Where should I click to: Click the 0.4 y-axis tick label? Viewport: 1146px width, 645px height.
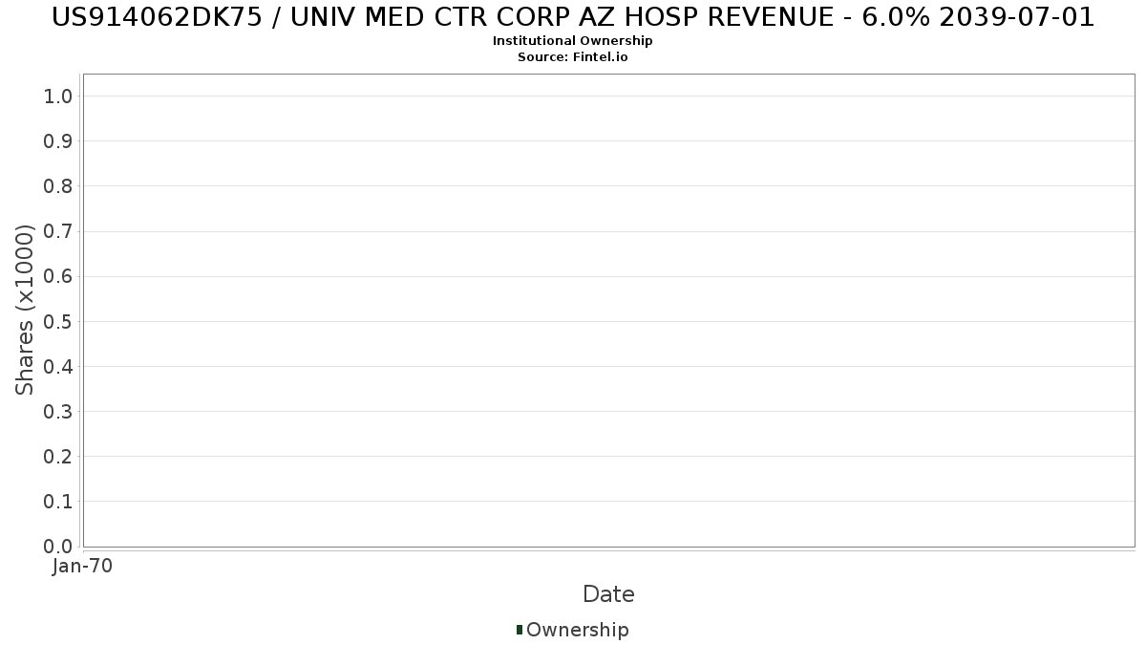pos(58,367)
